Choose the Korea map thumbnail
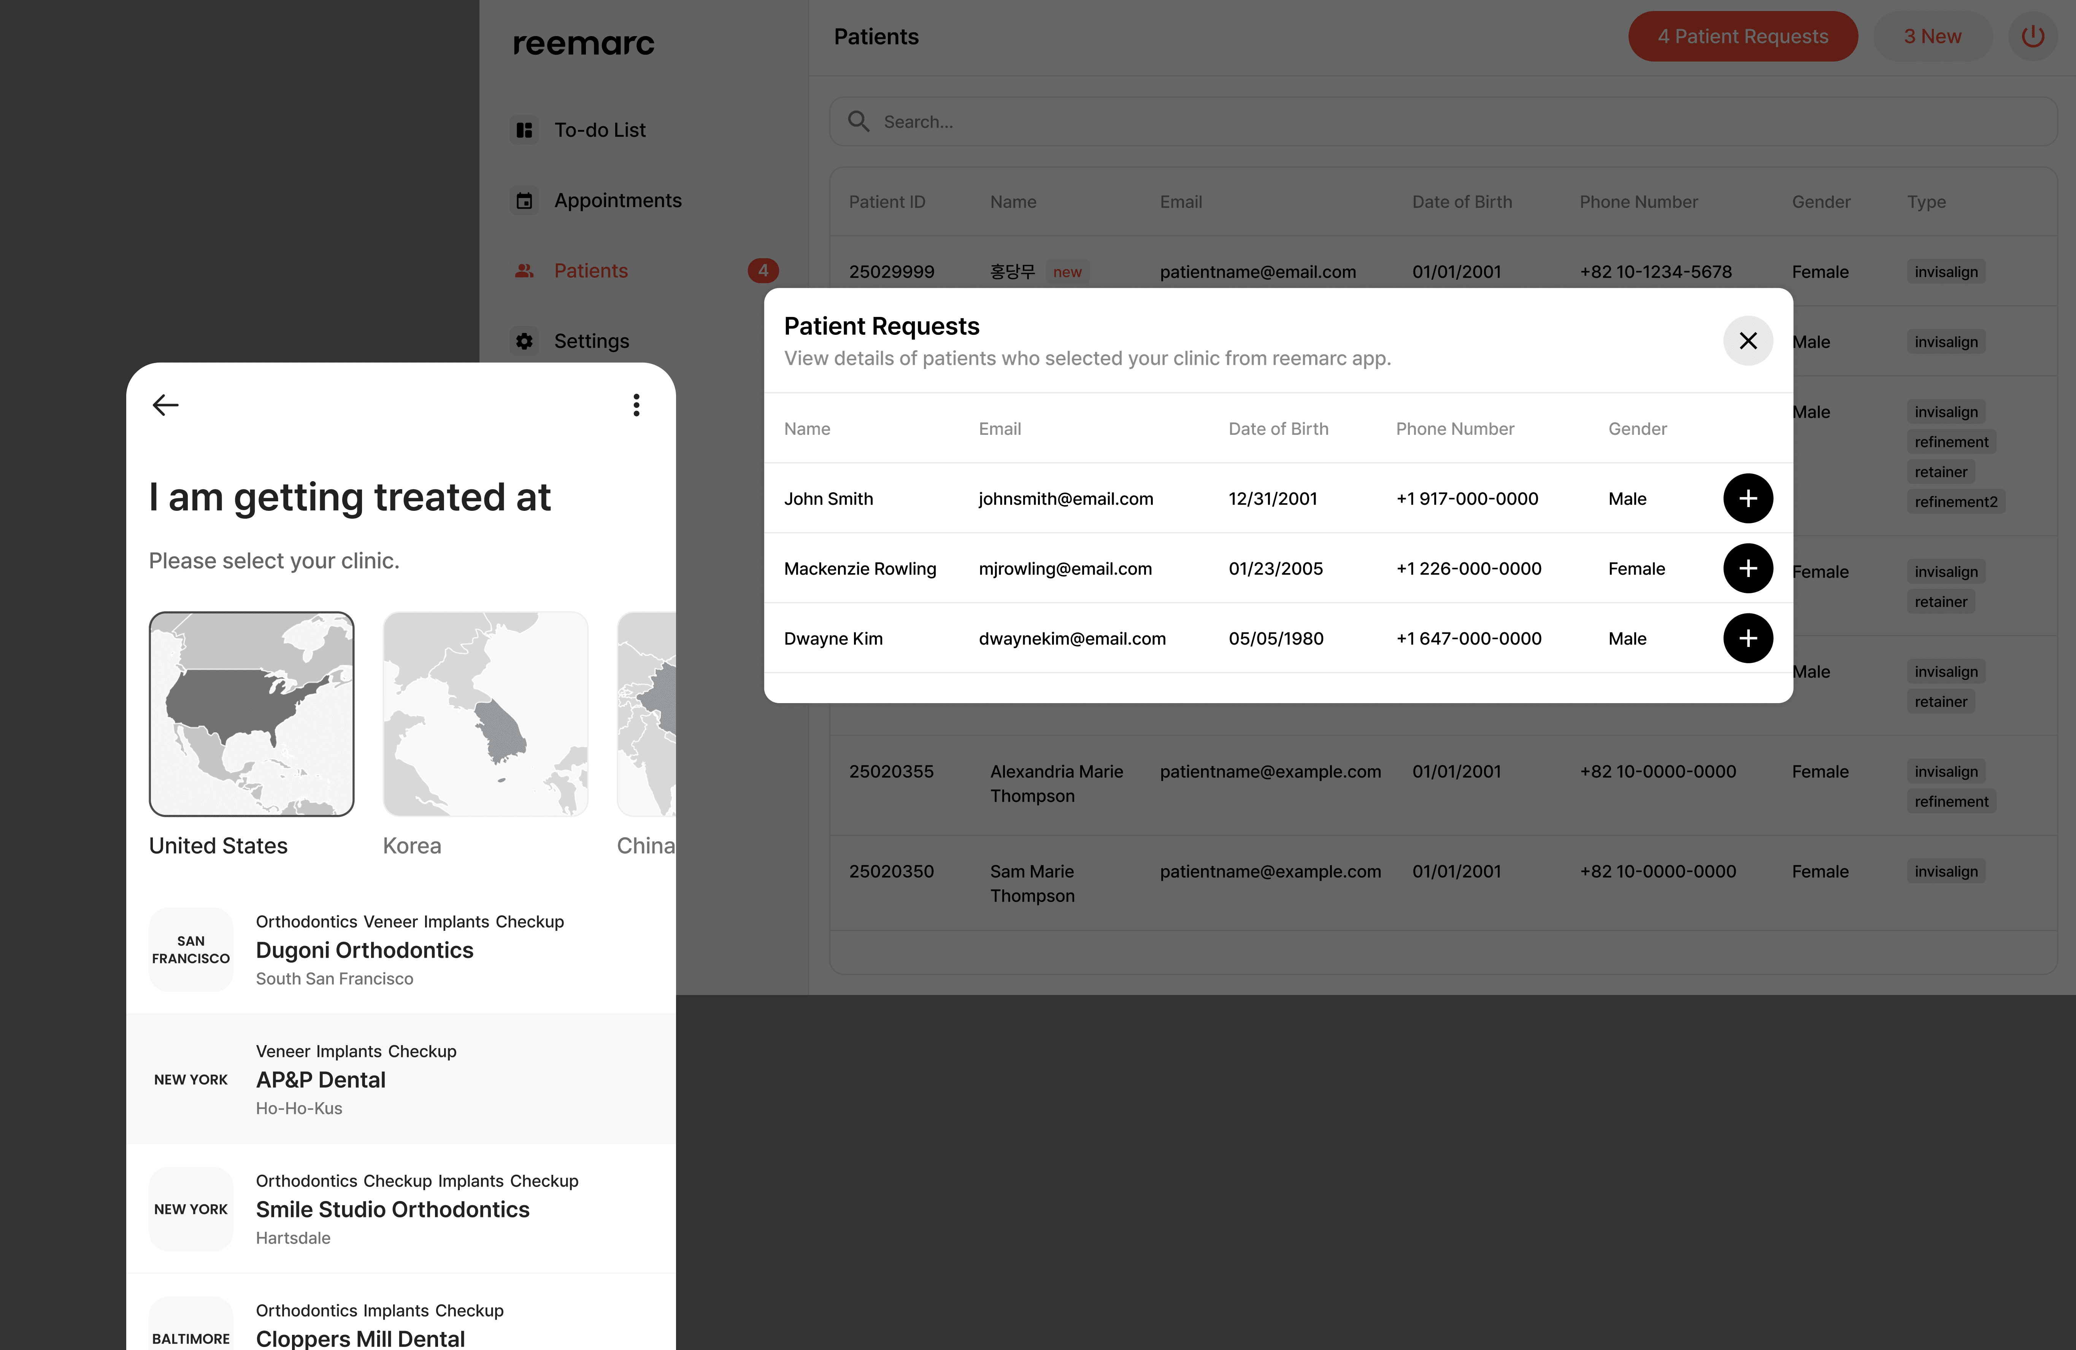 [485, 714]
